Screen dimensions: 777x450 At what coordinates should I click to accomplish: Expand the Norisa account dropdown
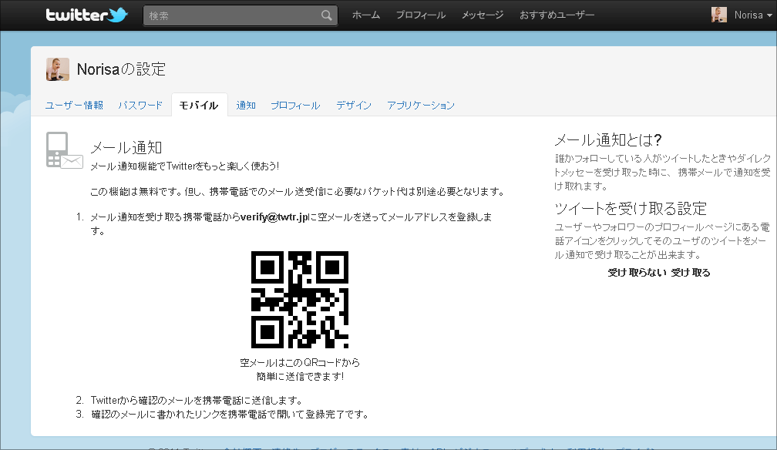pyautogui.click(x=752, y=15)
